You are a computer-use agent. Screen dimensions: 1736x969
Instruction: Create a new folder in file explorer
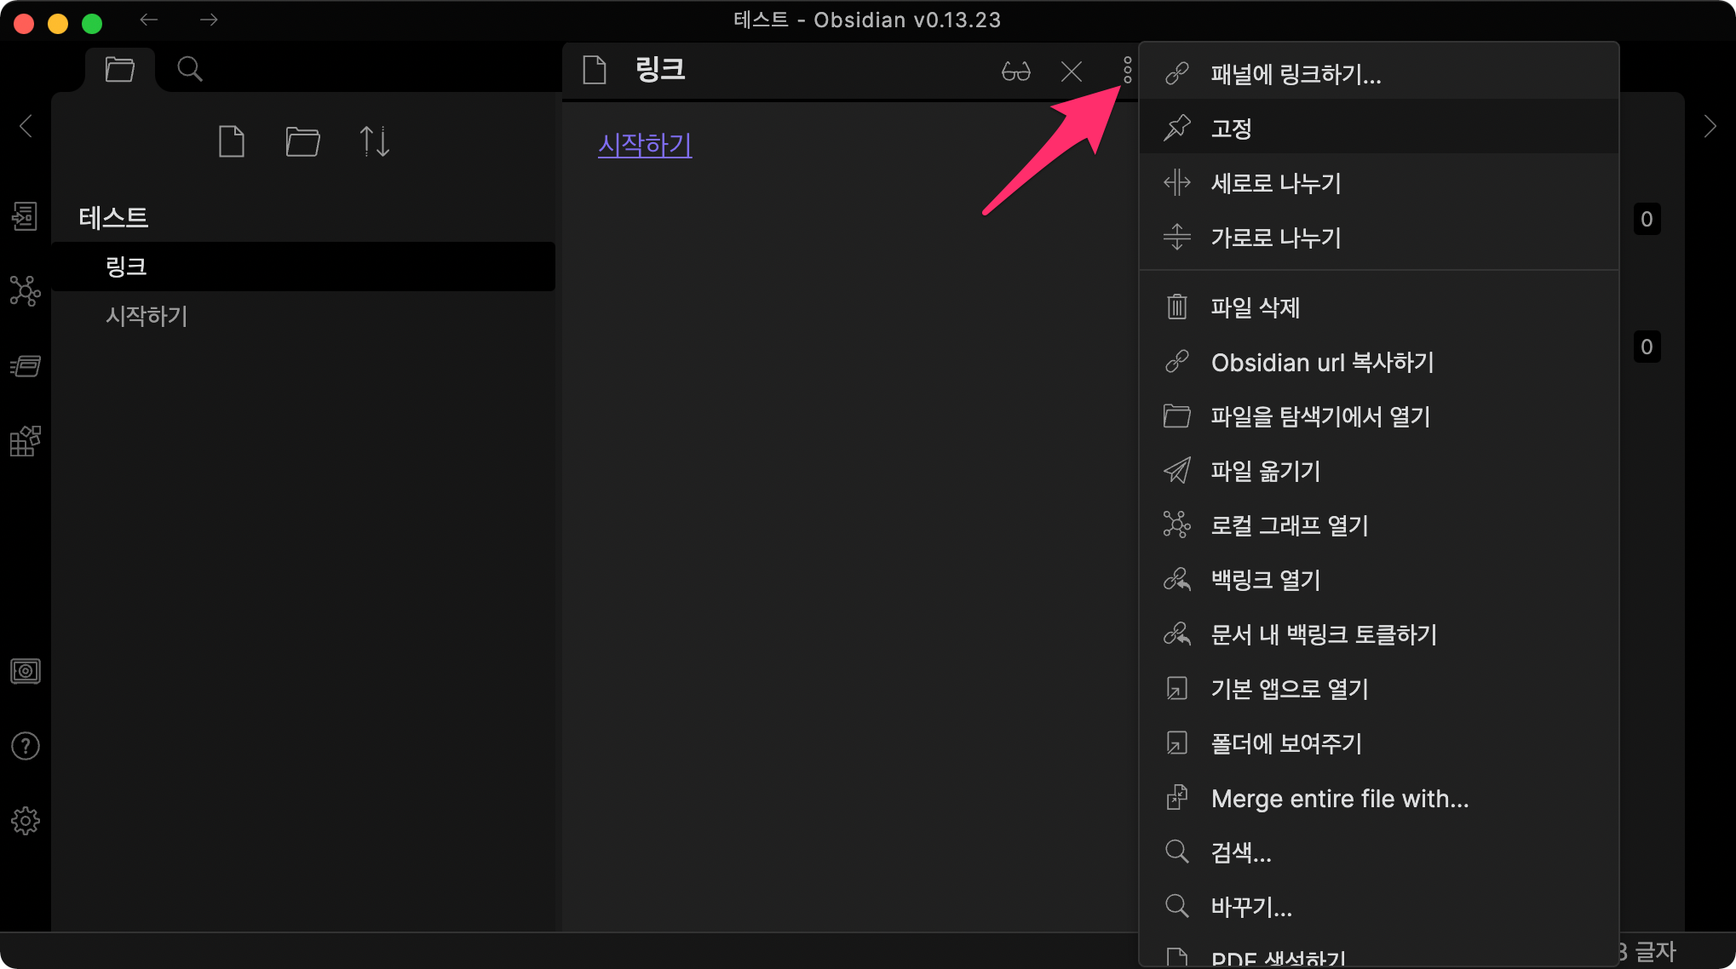302,141
